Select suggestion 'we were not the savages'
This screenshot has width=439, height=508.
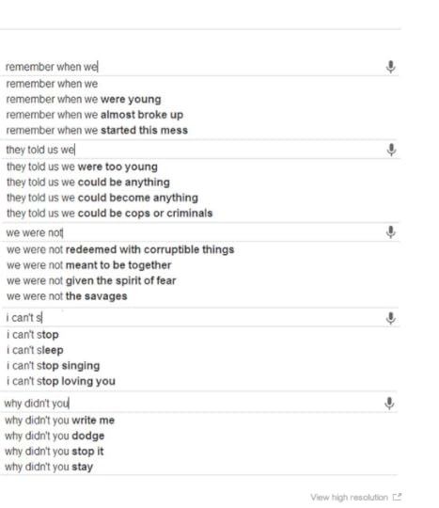click(x=67, y=296)
